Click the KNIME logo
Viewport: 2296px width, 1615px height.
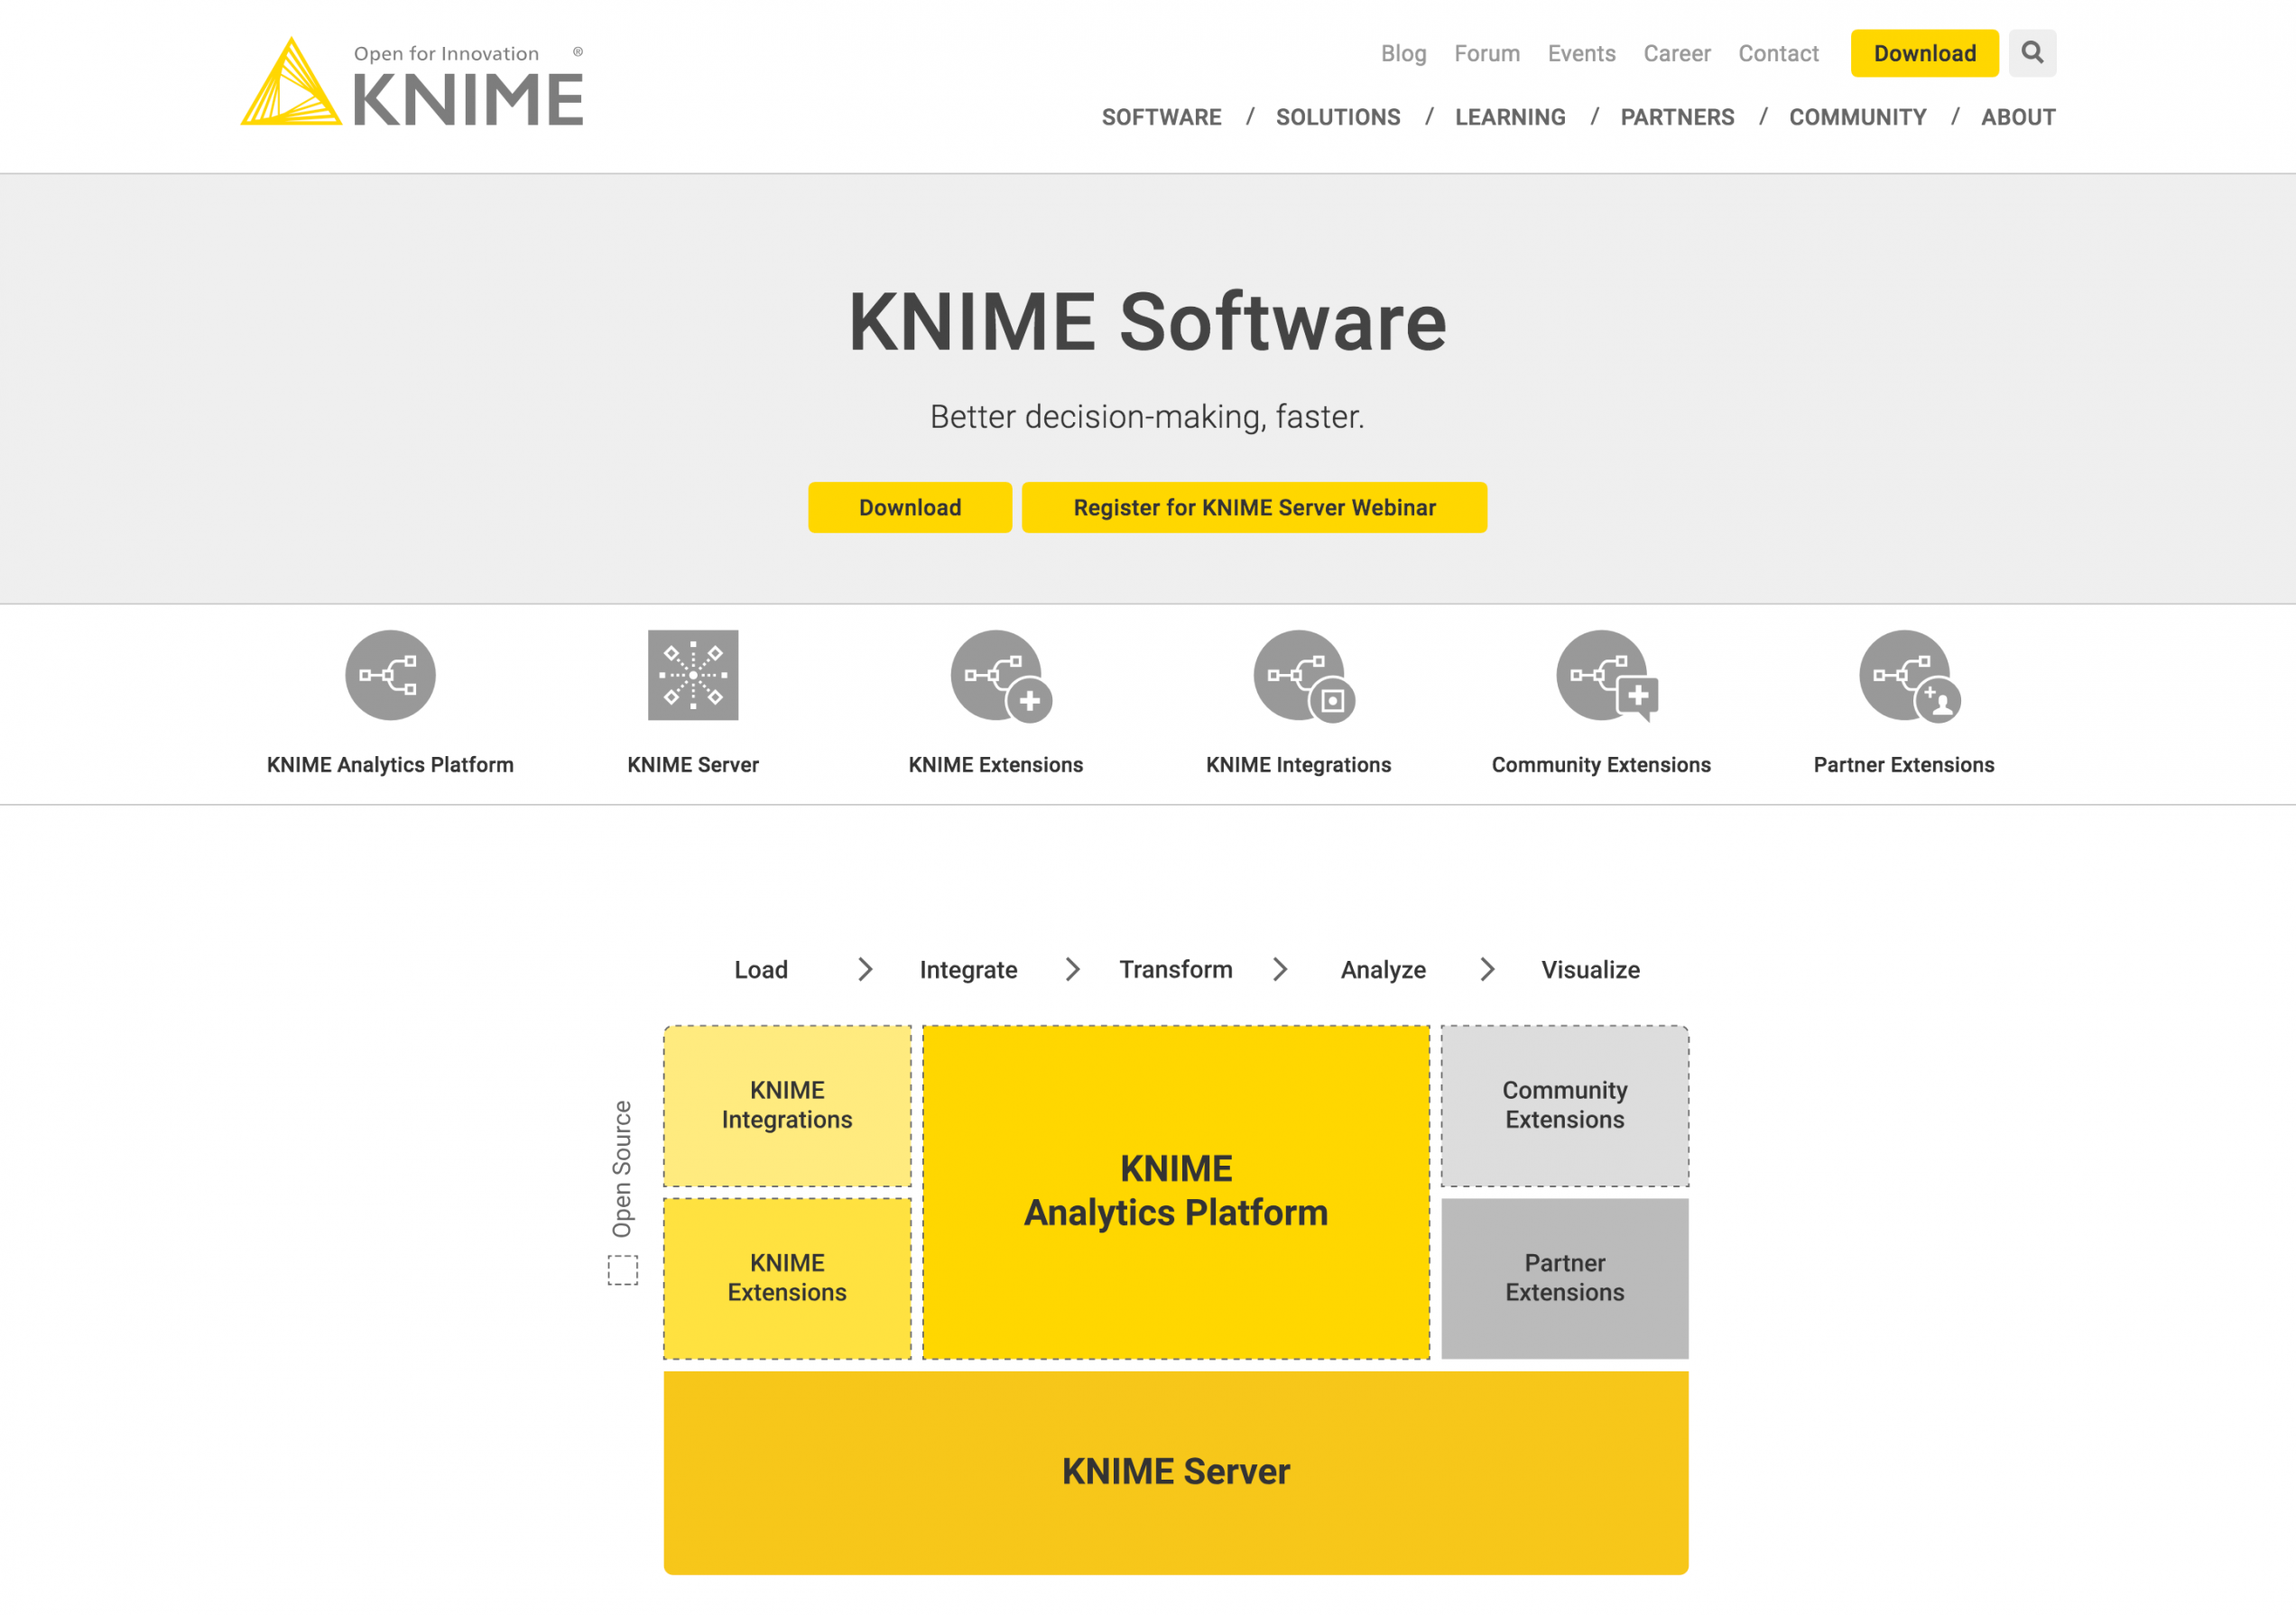(412, 84)
